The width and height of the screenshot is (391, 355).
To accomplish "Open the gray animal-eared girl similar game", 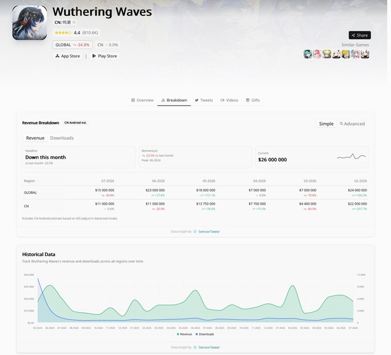I will click(x=327, y=54).
